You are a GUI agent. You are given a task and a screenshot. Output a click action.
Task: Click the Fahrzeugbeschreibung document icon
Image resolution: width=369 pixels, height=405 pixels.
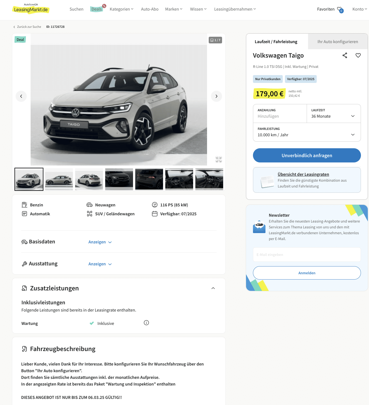click(x=24, y=349)
